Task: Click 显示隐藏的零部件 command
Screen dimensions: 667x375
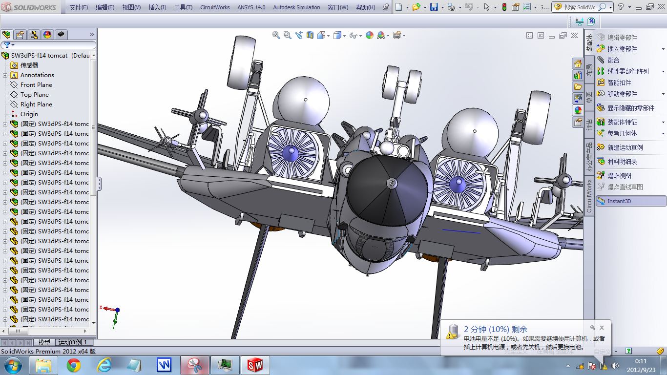Action: (625, 108)
